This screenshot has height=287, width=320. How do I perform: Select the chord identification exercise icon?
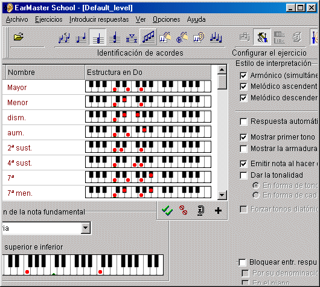pyautogui.click(x=98, y=37)
